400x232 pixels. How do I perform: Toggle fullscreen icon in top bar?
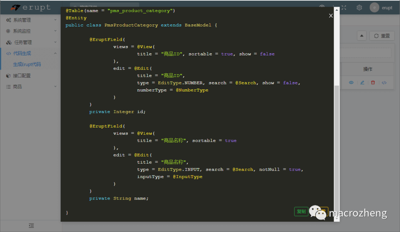click(x=344, y=8)
